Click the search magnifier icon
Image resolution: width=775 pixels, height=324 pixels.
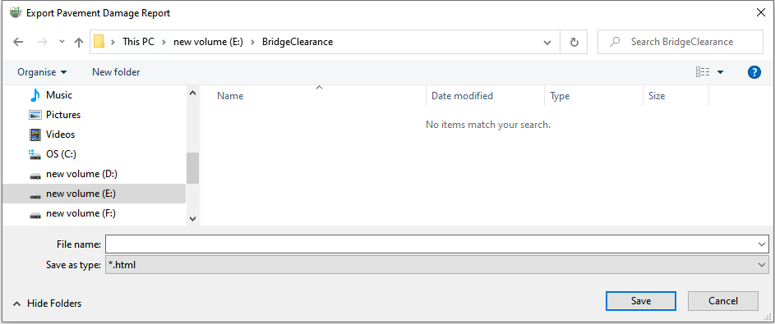615,42
